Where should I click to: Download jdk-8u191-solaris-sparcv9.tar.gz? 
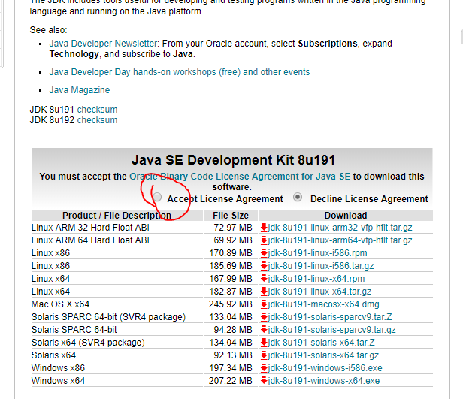pyautogui.click(x=331, y=330)
